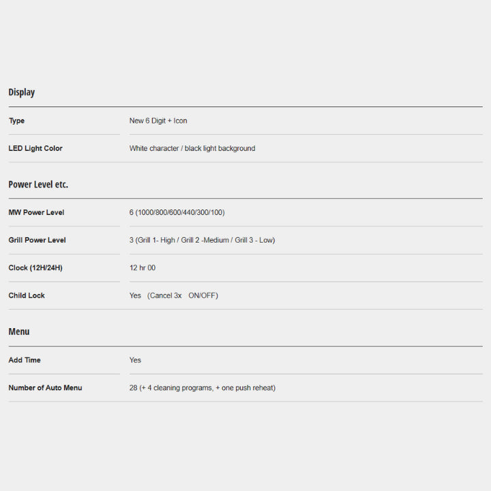The image size is (491, 491).
Task: Select the Grill Power Level label
Action: 37,240
